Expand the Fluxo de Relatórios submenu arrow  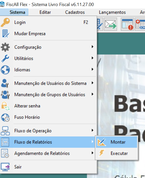[x=93, y=142]
